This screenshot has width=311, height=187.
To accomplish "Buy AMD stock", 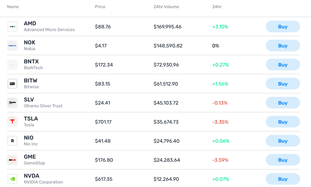I will point(283,26).
